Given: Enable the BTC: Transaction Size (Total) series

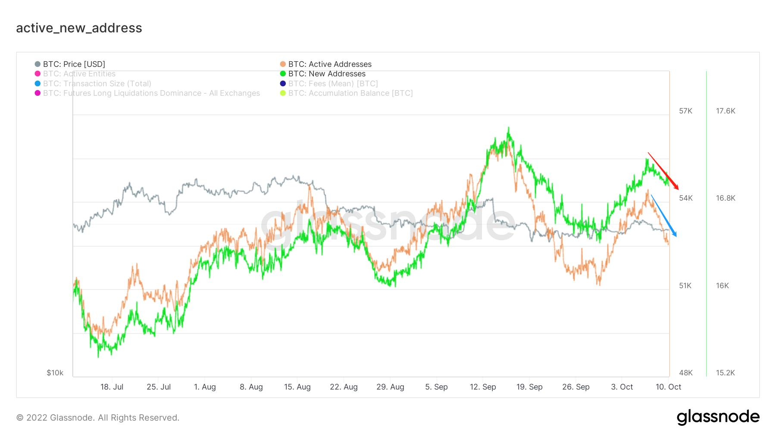Looking at the screenshot, I should point(97,84).
